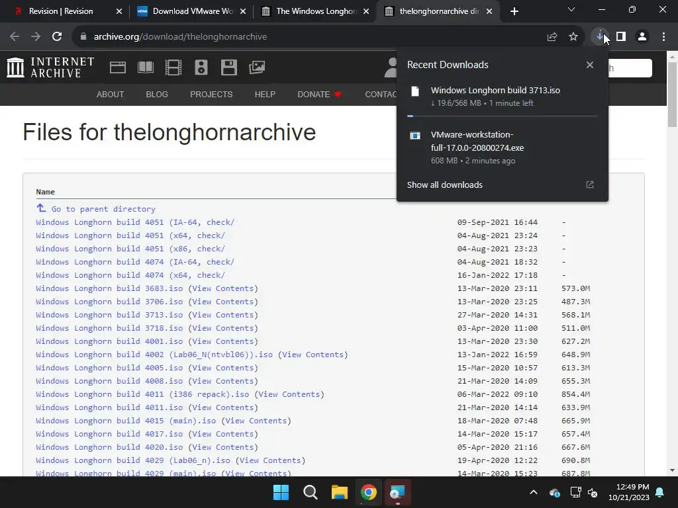Open the Windows Longhorn build 3713.iso download entry
The width and height of the screenshot is (678, 508).
tap(503, 97)
